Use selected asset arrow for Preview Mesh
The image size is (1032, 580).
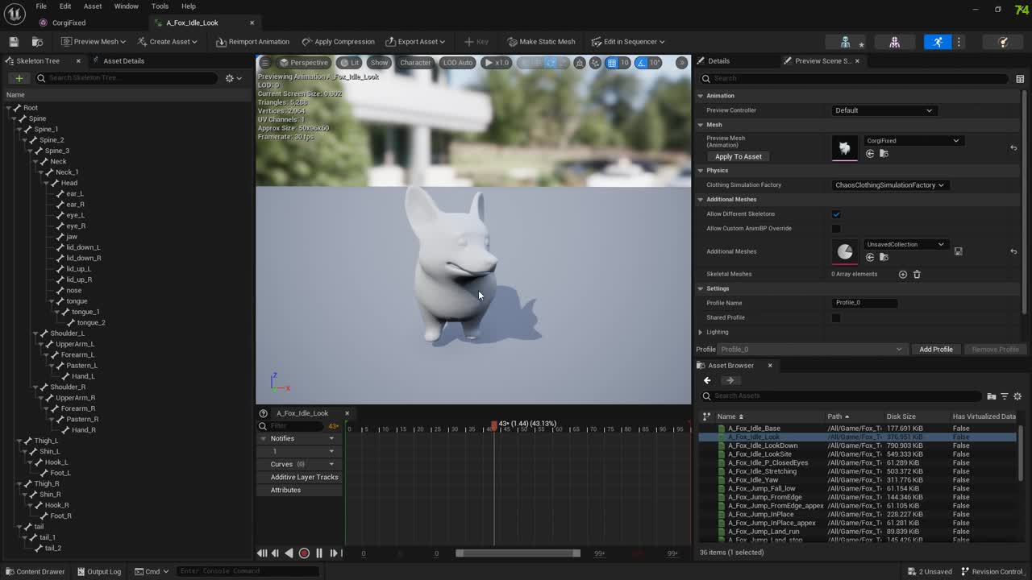(x=870, y=153)
